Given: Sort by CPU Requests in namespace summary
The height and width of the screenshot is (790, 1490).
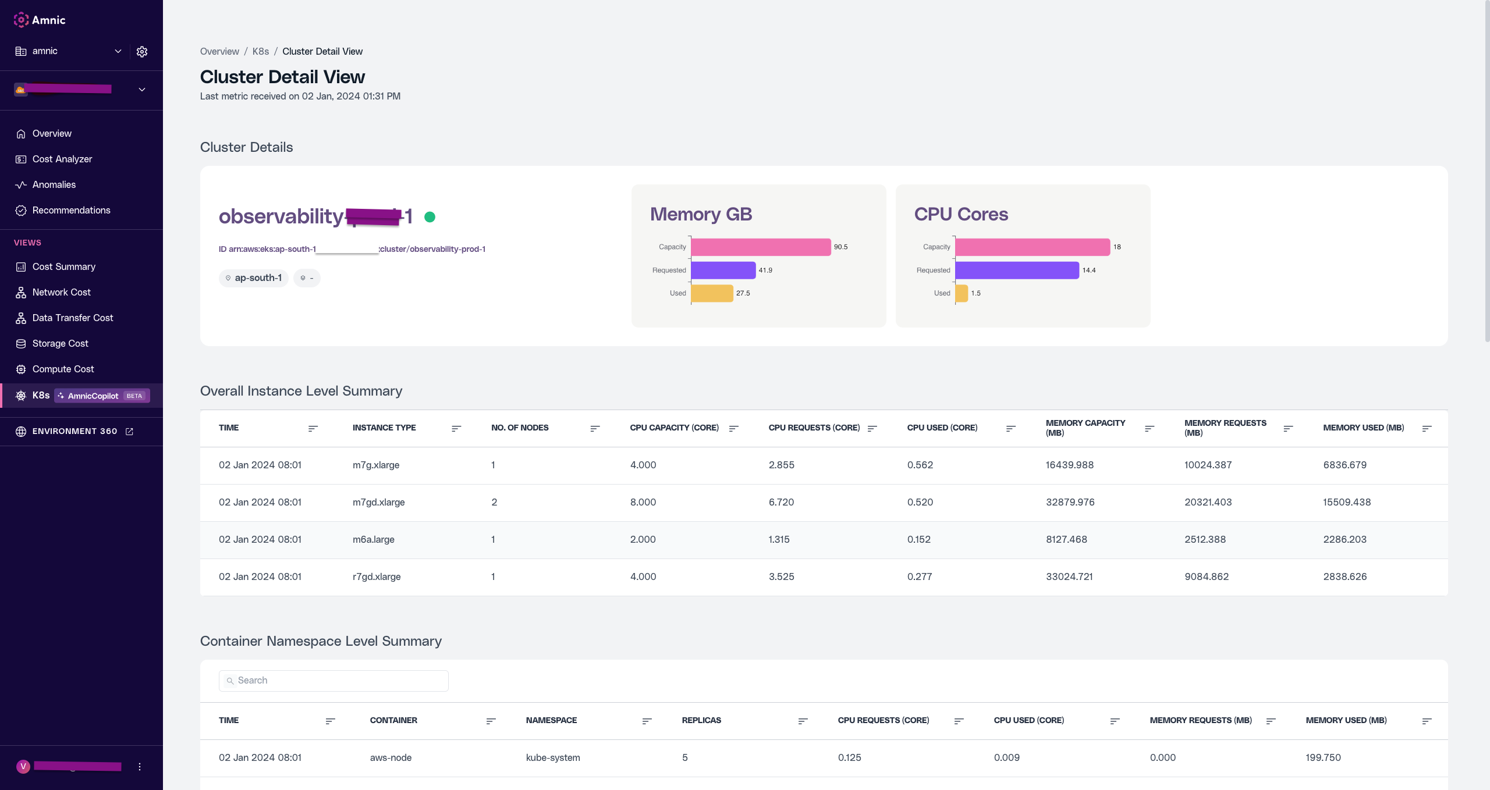Looking at the screenshot, I should click(x=958, y=721).
